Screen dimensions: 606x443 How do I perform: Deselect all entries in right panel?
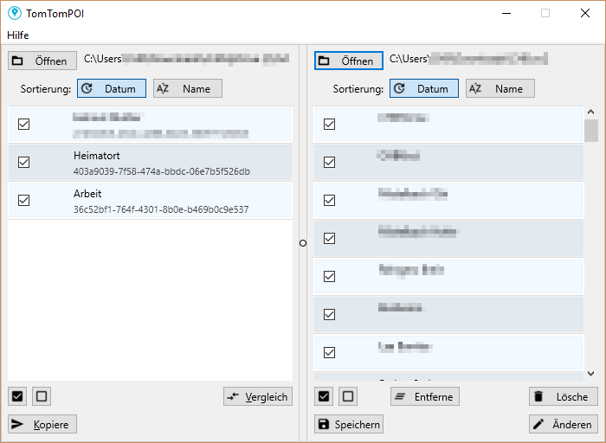point(348,396)
